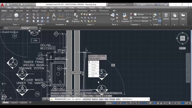Add a new drawing tab with plus
The width and height of the screenshot is (192, 108).
pos(40,28)
